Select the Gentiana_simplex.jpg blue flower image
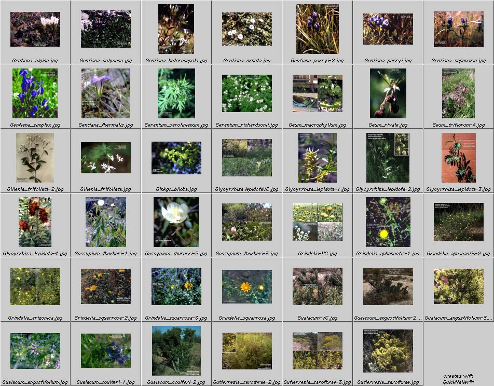Viewport: 494px width, 386px height. coord(35,93)
